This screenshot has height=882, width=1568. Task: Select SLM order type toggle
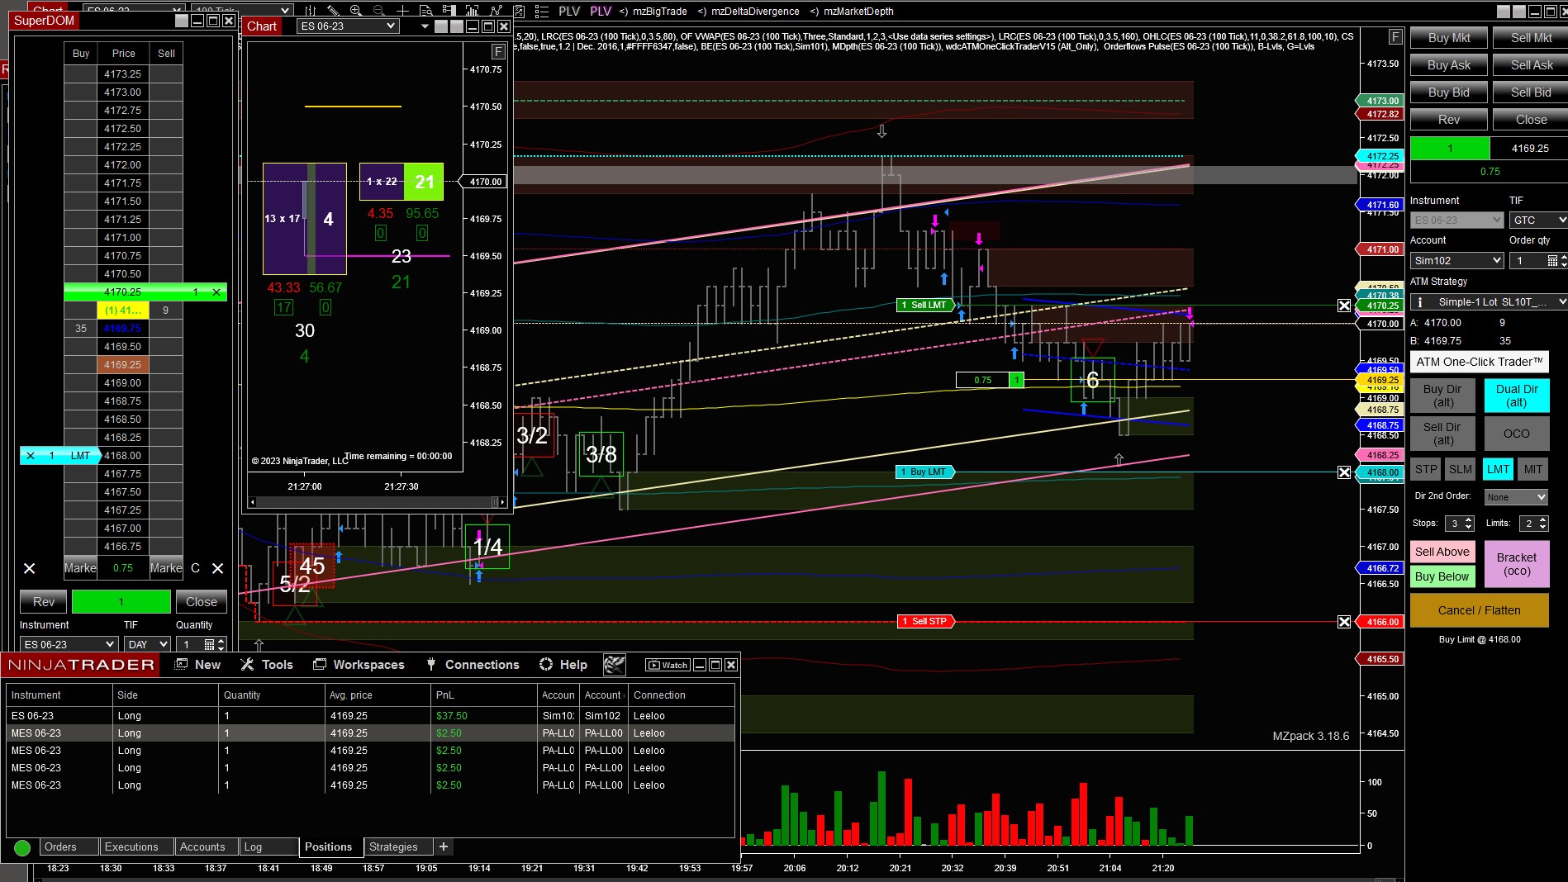[x=1461, y=469]
